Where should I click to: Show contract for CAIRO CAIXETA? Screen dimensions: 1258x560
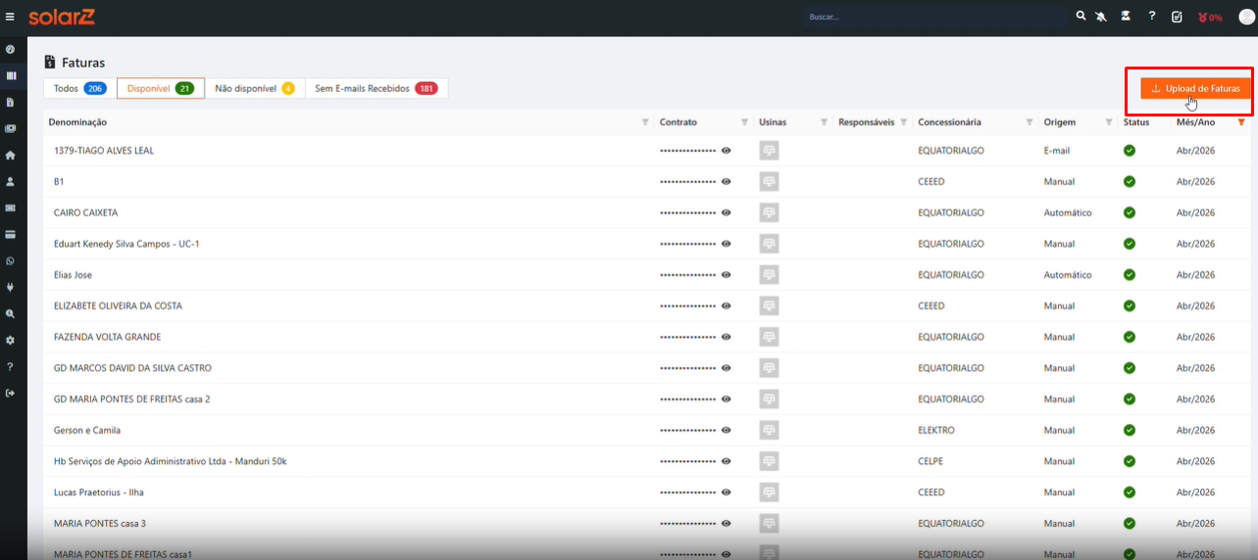[x=727, y=212]
